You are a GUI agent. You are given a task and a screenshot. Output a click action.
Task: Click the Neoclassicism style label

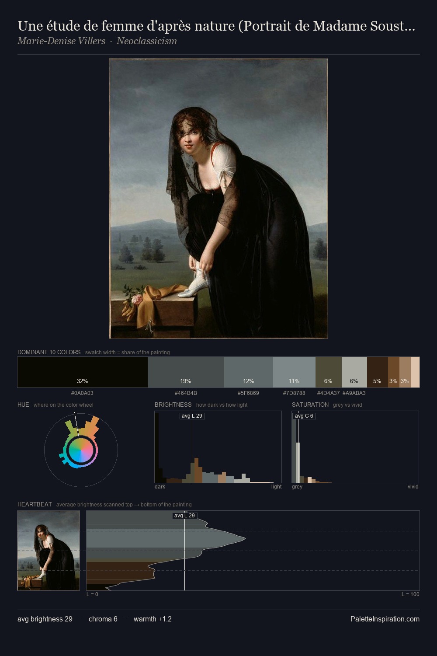coord(146,41)
